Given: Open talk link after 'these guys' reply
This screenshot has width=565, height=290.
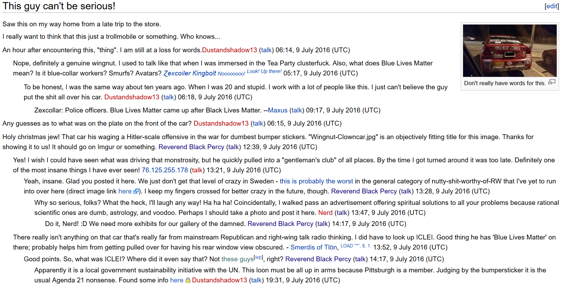Looking at the screenshot, I should coord(360,259).
